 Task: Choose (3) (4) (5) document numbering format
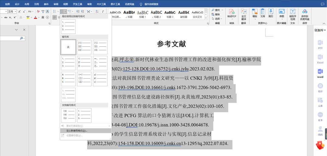pyautogui.click(x=68, y=115)
